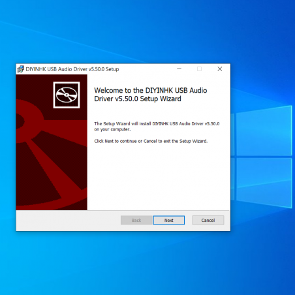Image resolution: width=295 pixels, height=295 pixels.
Task: Click the Next button
Action: [169, 220]
